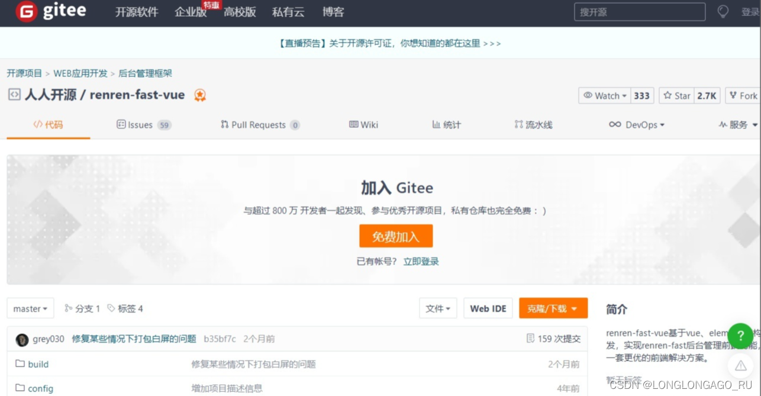Screen dimensions: 761x396
Task: Click the grey030 avatar image
Action: coord(22,339)
